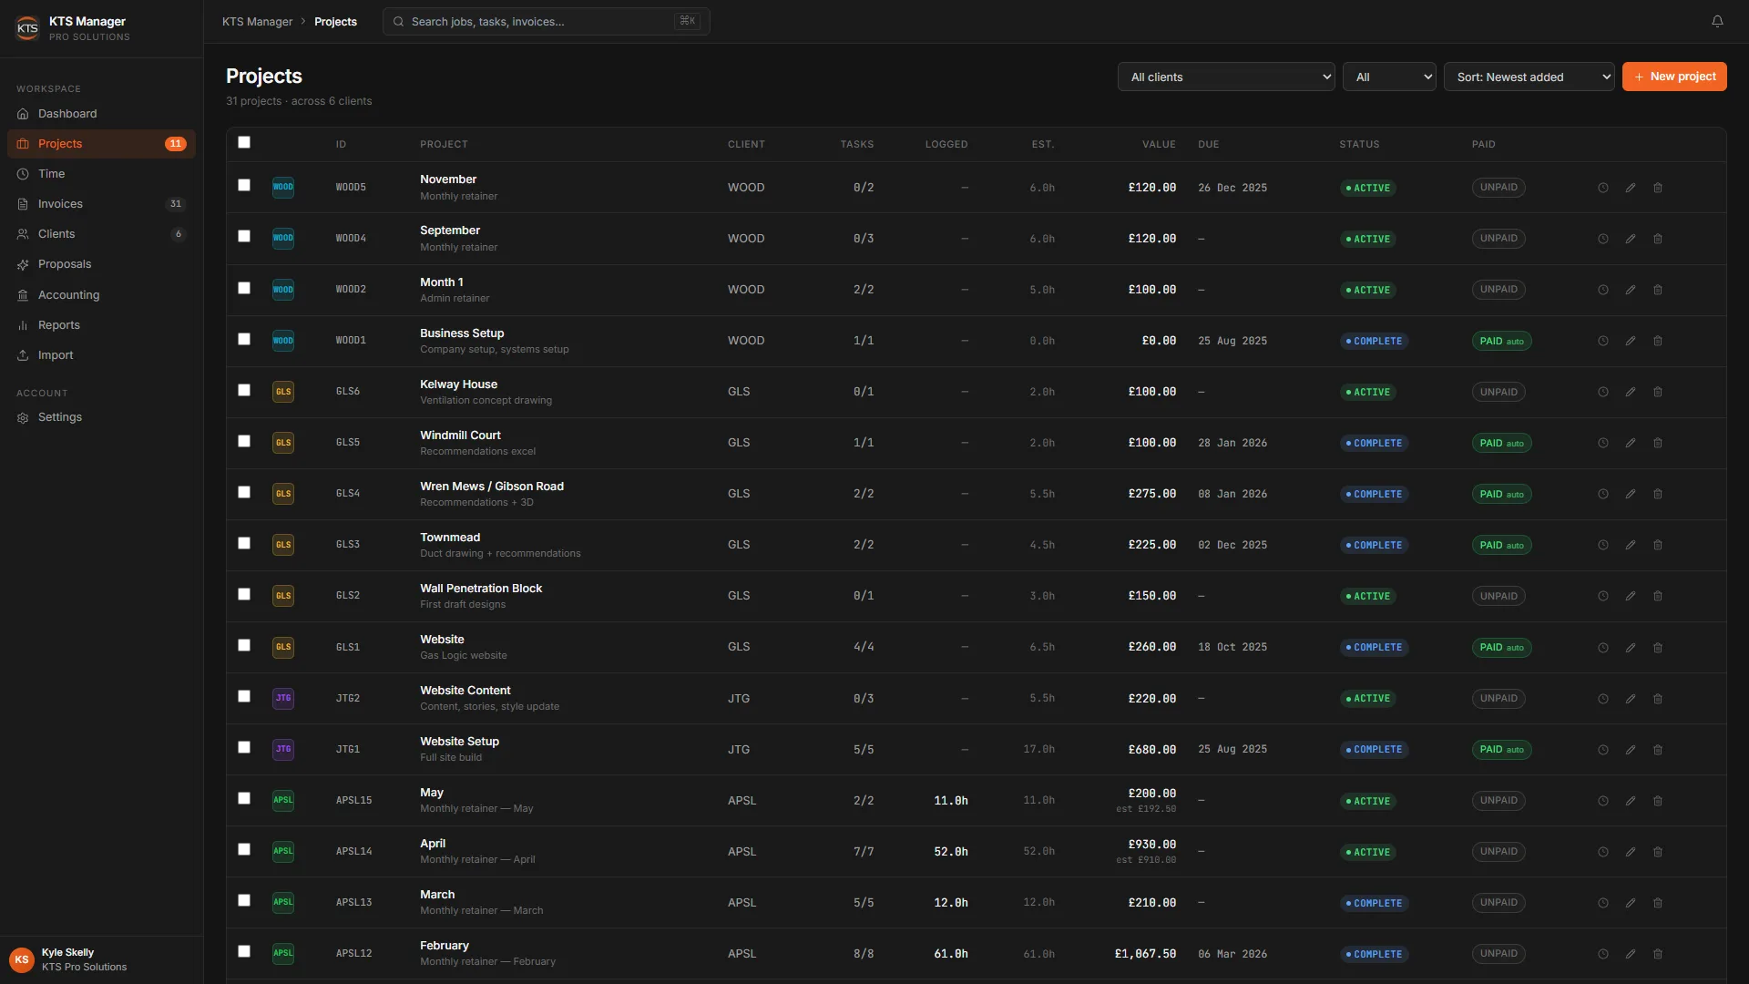This screenshot has width=1749, height=984.
Task: Check the box for November project
Action: 244,185
